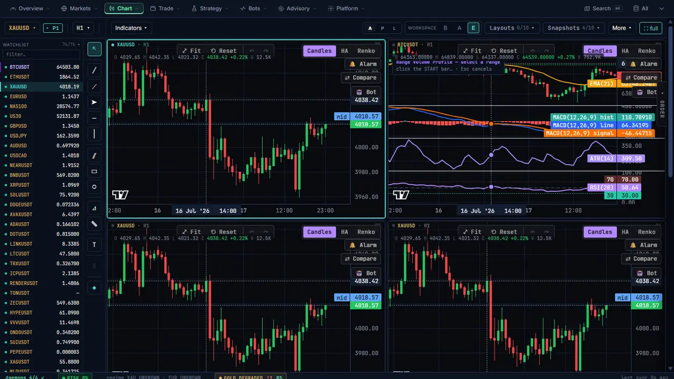Viewport: 674px width, 379px height.
Task: Open the Overview menu
Action: 31,8
